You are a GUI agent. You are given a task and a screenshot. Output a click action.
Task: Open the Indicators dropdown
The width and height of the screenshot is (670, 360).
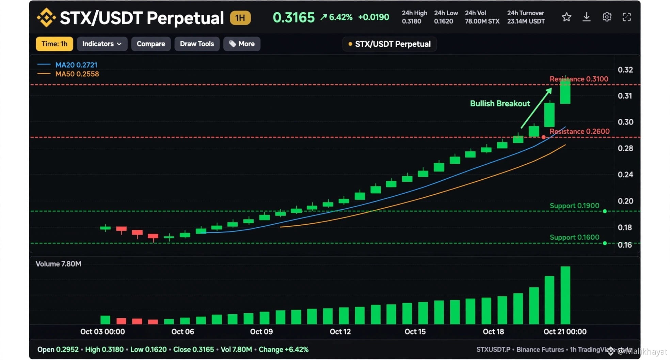click(x=102, y=44)
